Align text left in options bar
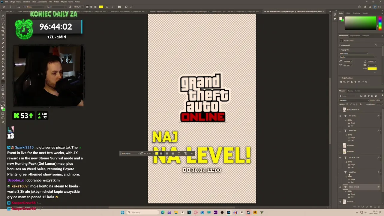The image size is (384, 216). 87,7
